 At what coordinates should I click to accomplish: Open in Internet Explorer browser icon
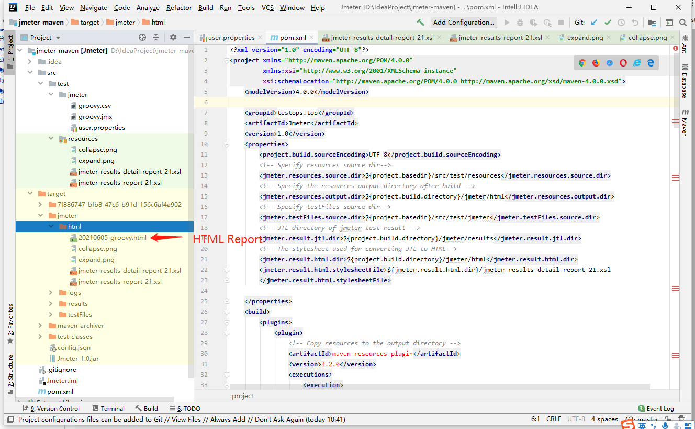[637, 63]
